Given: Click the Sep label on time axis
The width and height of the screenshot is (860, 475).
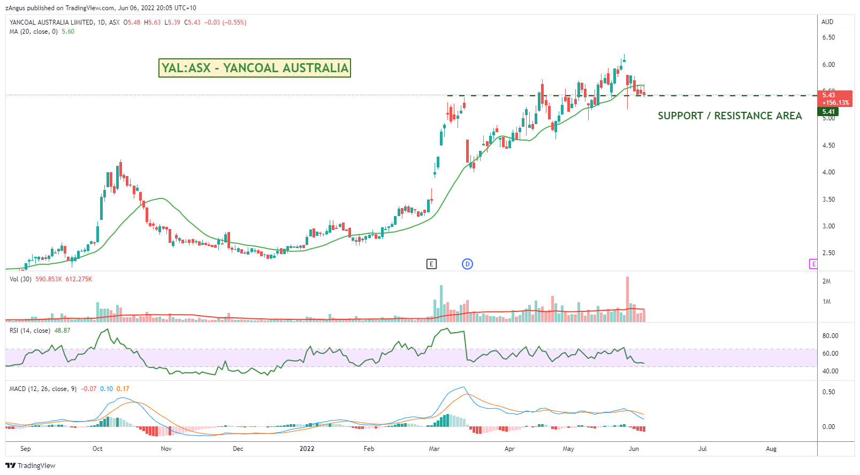Looking at the screenshot, I should pyautogui.click(x=25, y=449).
